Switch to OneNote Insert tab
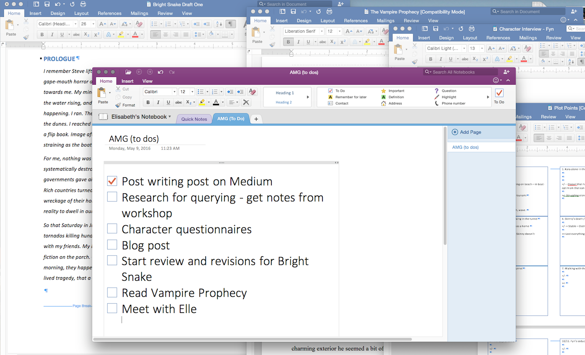 [127, 81]
